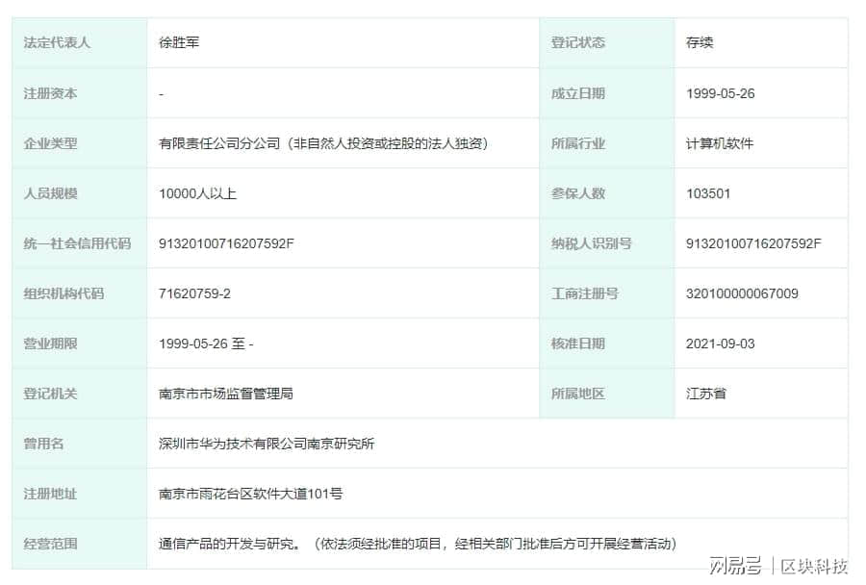866x585 pixels.
Task: Select the approval date 2021-09-03
Action: click(x=720, y=343)
